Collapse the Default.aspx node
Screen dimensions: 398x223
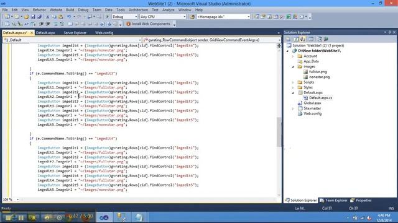pos(293,93)
